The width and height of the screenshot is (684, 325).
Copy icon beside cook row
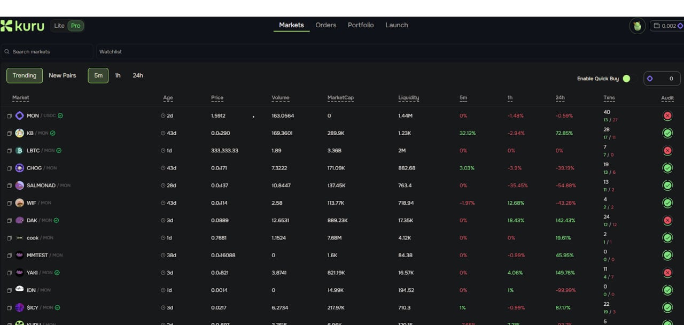9,238
